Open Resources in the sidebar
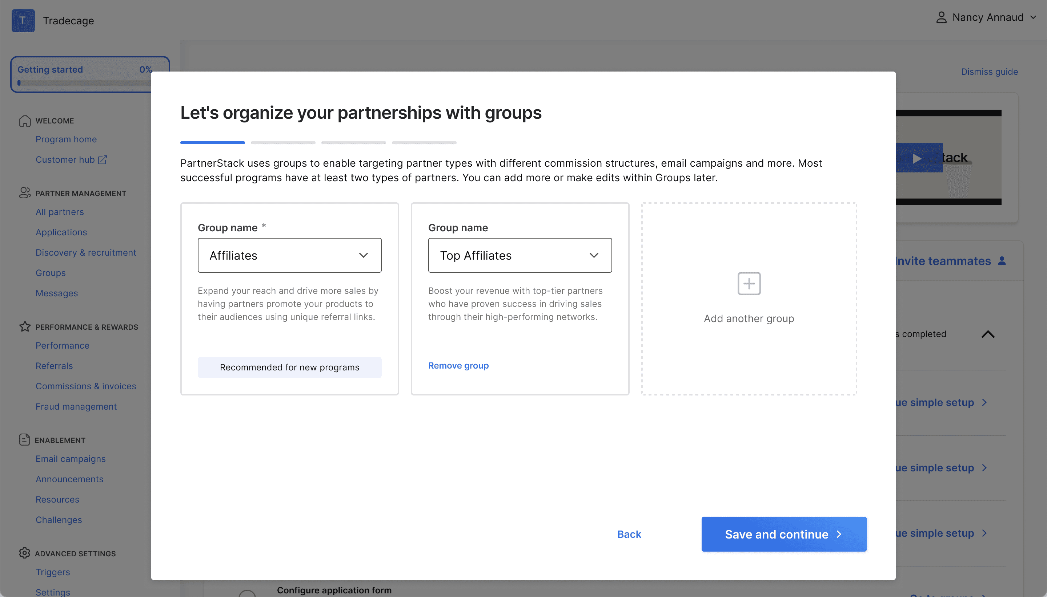The width and height of the screenshot is (1047, 597). [x=57, y=499]
